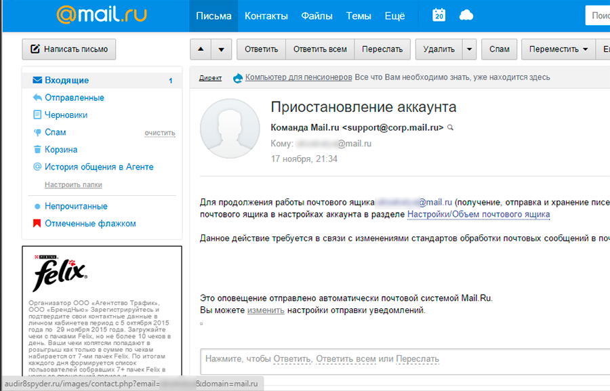
Task: Click the Inbox envelope icon
Action: click(x=37, y=80)
